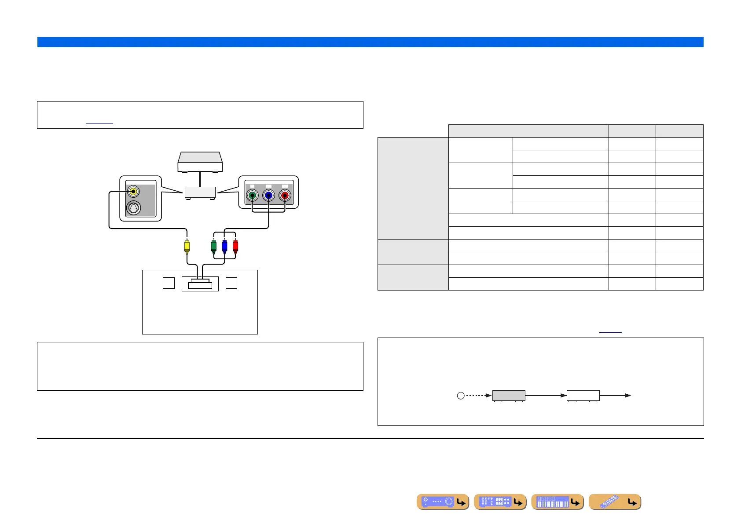The height and width of the screenshot is (523, 741).
Task: Click the green component video jack
Action: tap(252, 196)
